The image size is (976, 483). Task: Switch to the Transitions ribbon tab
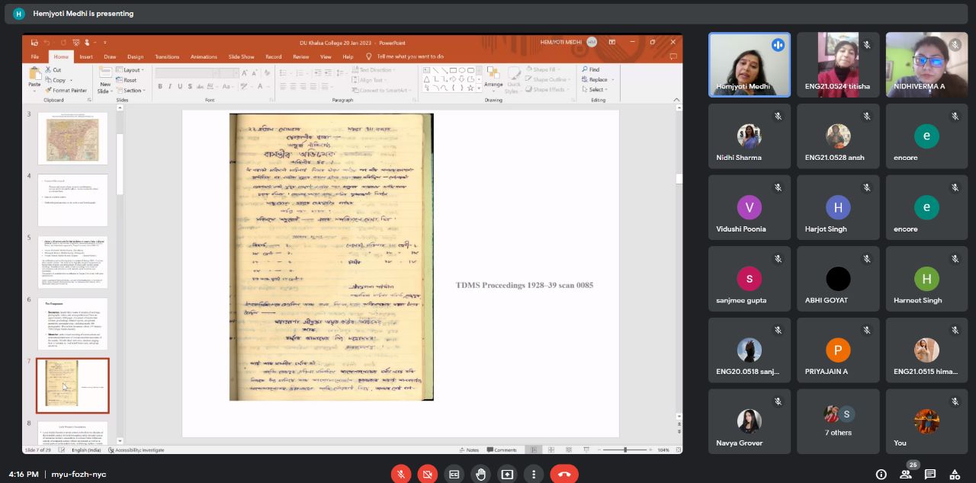[167, 56]
